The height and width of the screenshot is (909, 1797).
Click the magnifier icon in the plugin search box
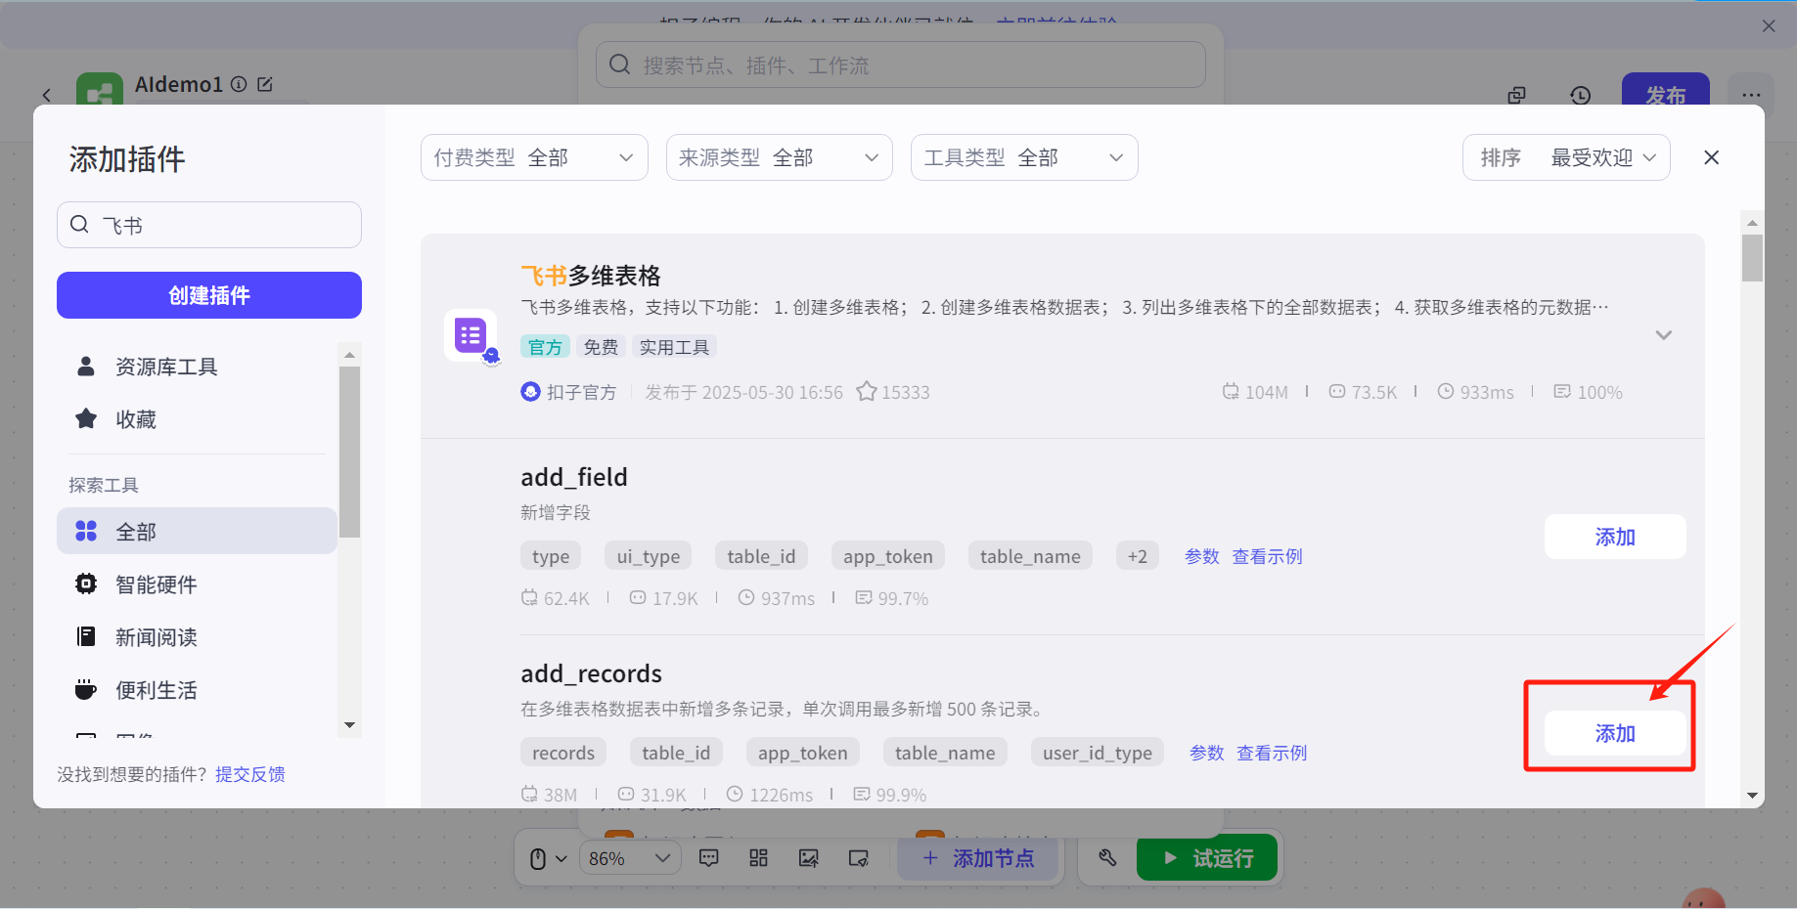pos(79,225)
